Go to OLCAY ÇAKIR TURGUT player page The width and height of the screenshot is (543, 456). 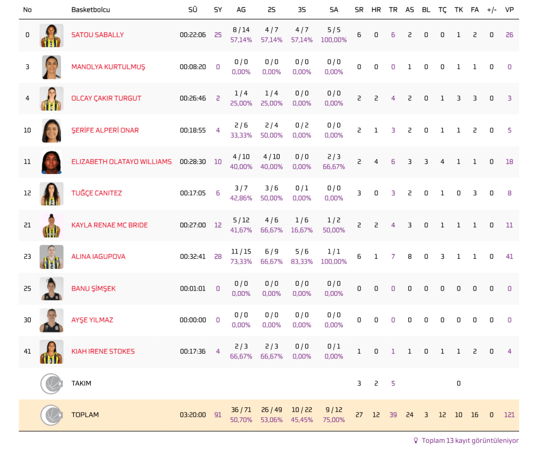[106, 99]
